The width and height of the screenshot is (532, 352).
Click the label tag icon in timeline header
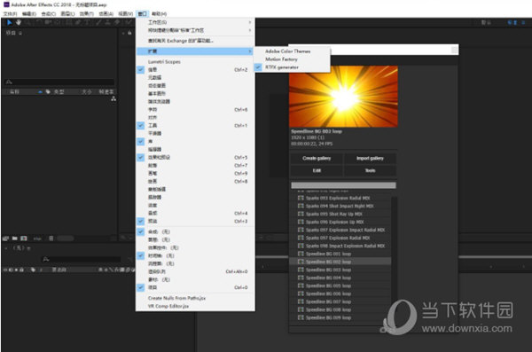coord(33,270)
